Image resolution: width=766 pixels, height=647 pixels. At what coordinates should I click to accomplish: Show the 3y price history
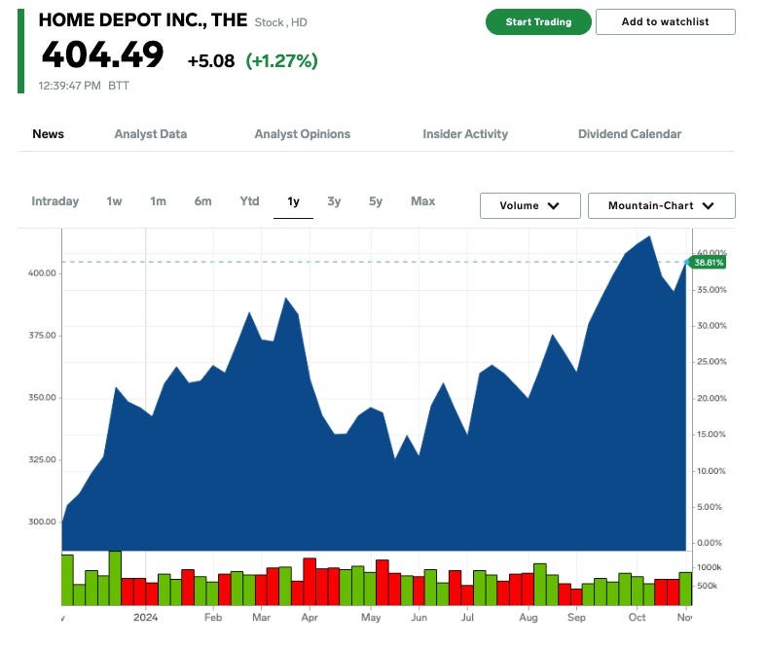pos(334,201)
